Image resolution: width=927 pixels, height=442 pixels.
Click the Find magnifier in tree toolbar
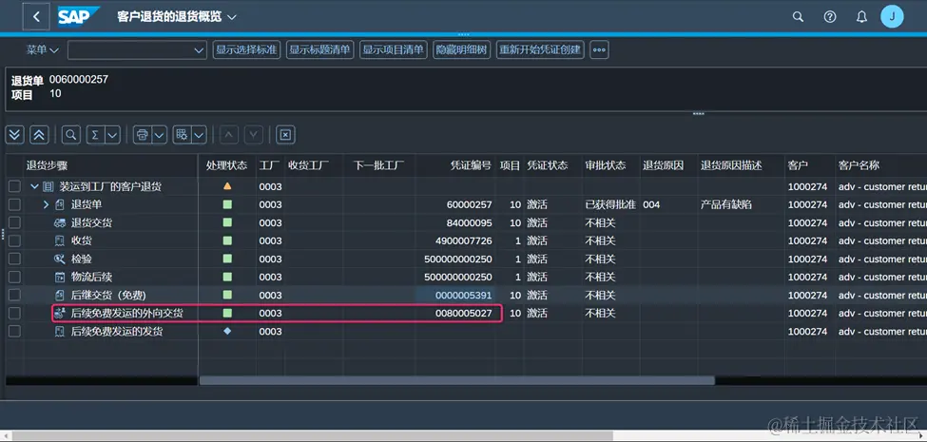coord(71,135)
